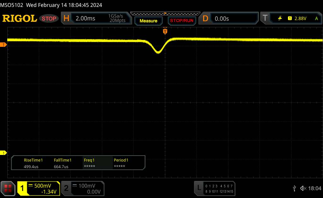Open the logic analyzer L icon
323x198 pixels.
coord(199,188)
